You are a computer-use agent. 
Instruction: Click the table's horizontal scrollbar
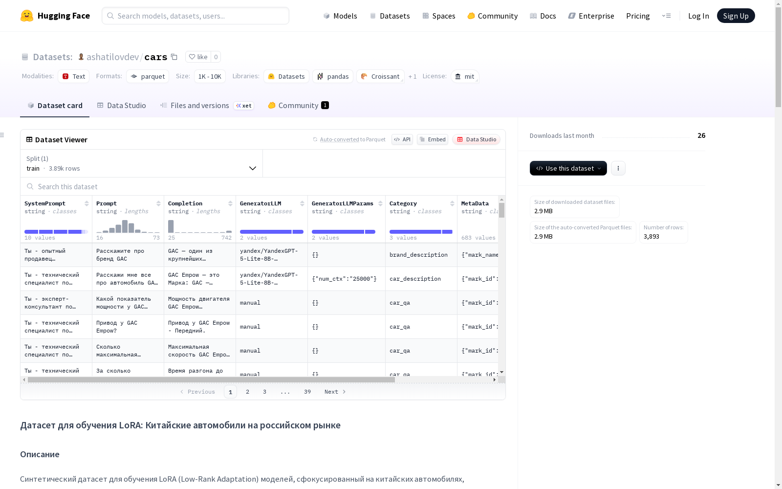(x=211, y=379)
